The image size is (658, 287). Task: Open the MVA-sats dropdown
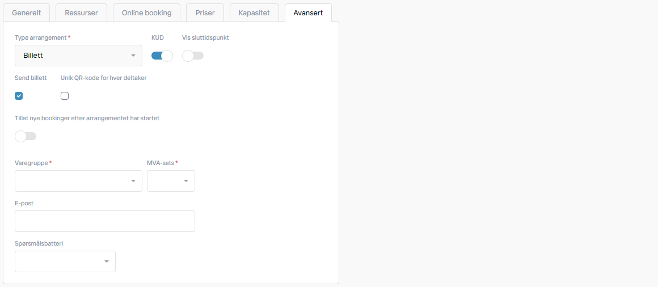point(171,181)
